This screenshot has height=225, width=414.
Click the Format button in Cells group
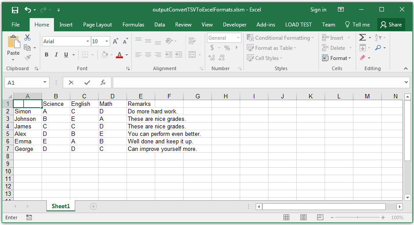[x=337, y=58]
